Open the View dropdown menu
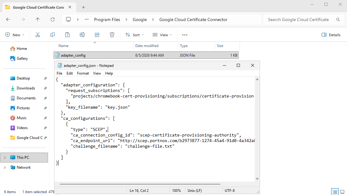The height and width of the screenshot is (195, 347). point(162,35)
